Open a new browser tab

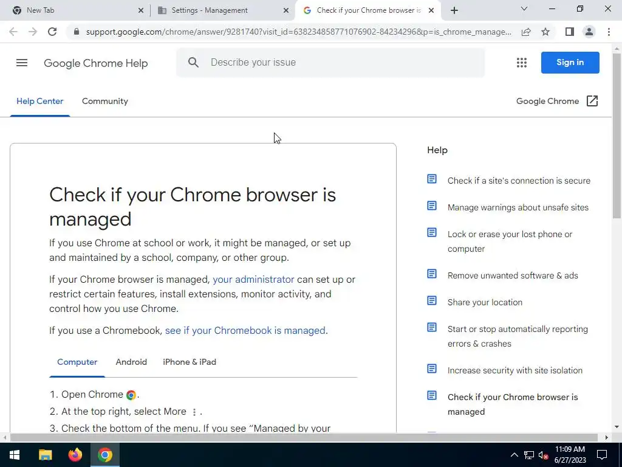[x=454, y=10]
